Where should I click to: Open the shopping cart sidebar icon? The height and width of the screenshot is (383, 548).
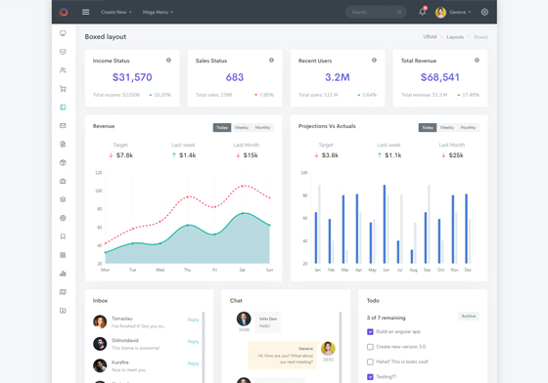(63, 89)
